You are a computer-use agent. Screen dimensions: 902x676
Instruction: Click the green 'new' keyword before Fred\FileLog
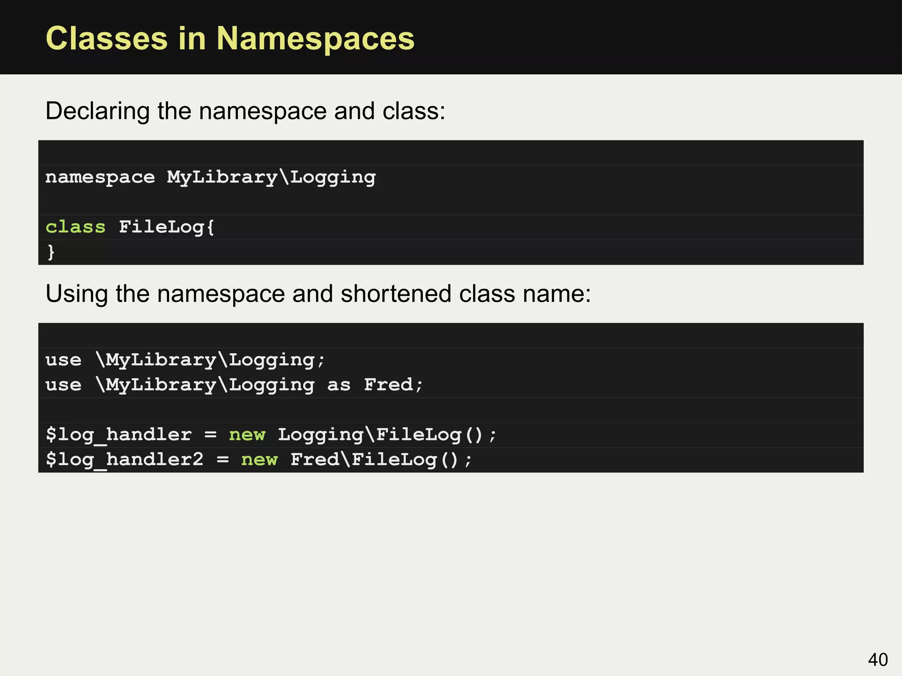(259, 460)
